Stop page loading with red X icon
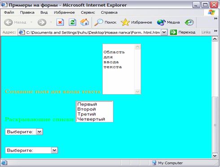 (60, 22)
